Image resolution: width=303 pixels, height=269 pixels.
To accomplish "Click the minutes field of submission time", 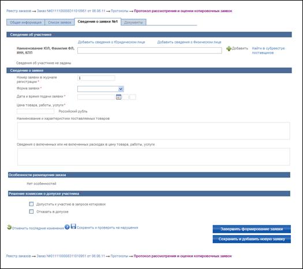I will point(133,97).
